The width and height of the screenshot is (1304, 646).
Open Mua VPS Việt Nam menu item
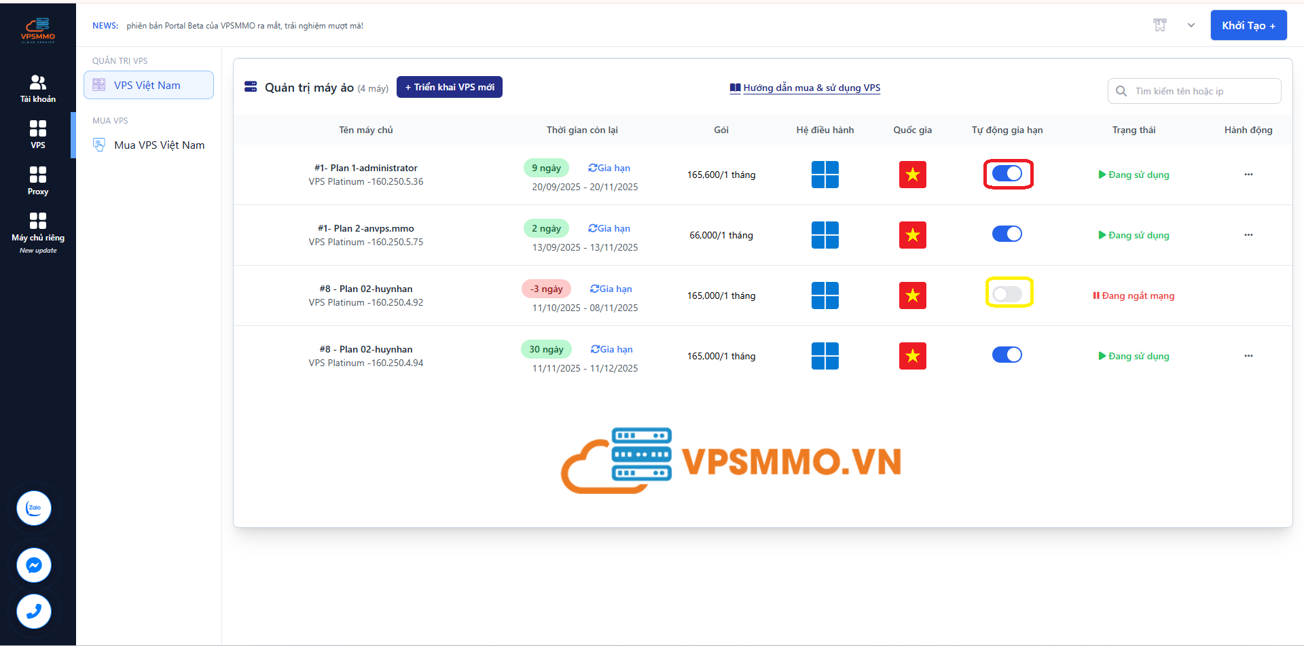click(x=159, y=145)
